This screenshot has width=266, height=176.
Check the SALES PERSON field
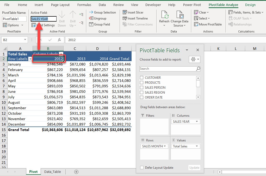click(x=142, y=87)
